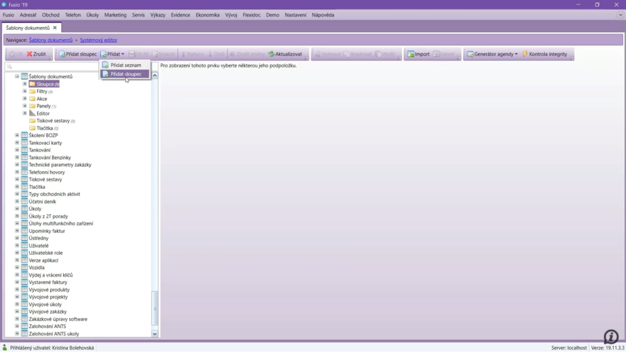This screenshot has width=626, height=352.
Task: Click the Import toolbar icon
Action: point(411,54)
